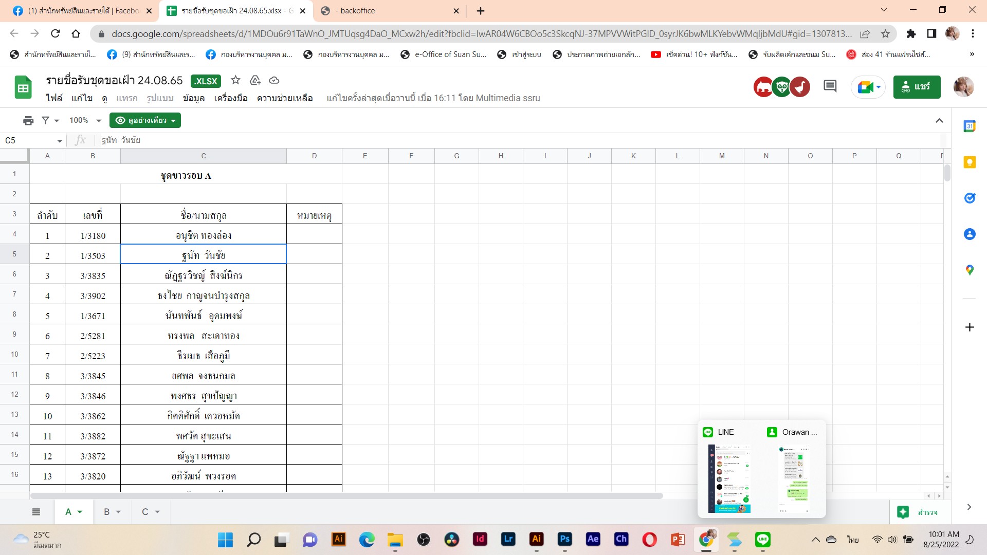The image size is (987, 555).
Task: Star this spreadsheet file
Action: [x=235, y=80]
